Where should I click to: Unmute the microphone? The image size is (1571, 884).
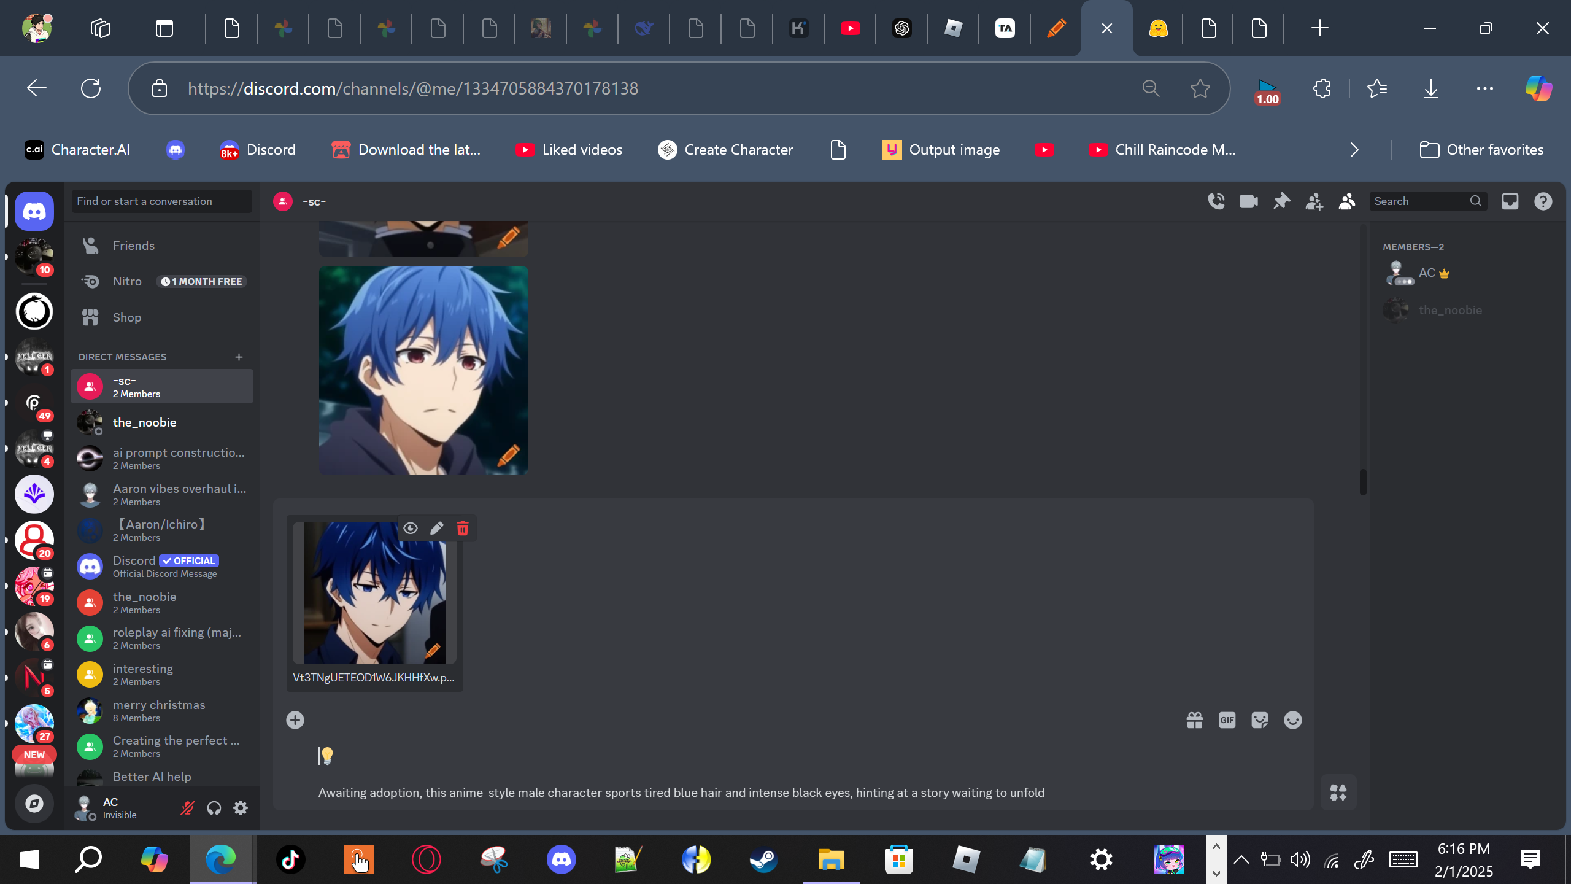pyautogui.click(x=187, y=808)
